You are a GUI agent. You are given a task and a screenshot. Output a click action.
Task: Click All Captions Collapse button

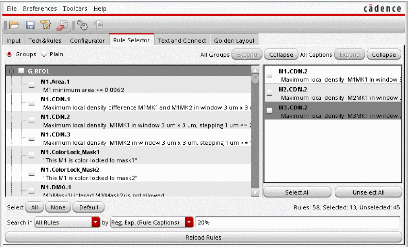coord(384,55)
